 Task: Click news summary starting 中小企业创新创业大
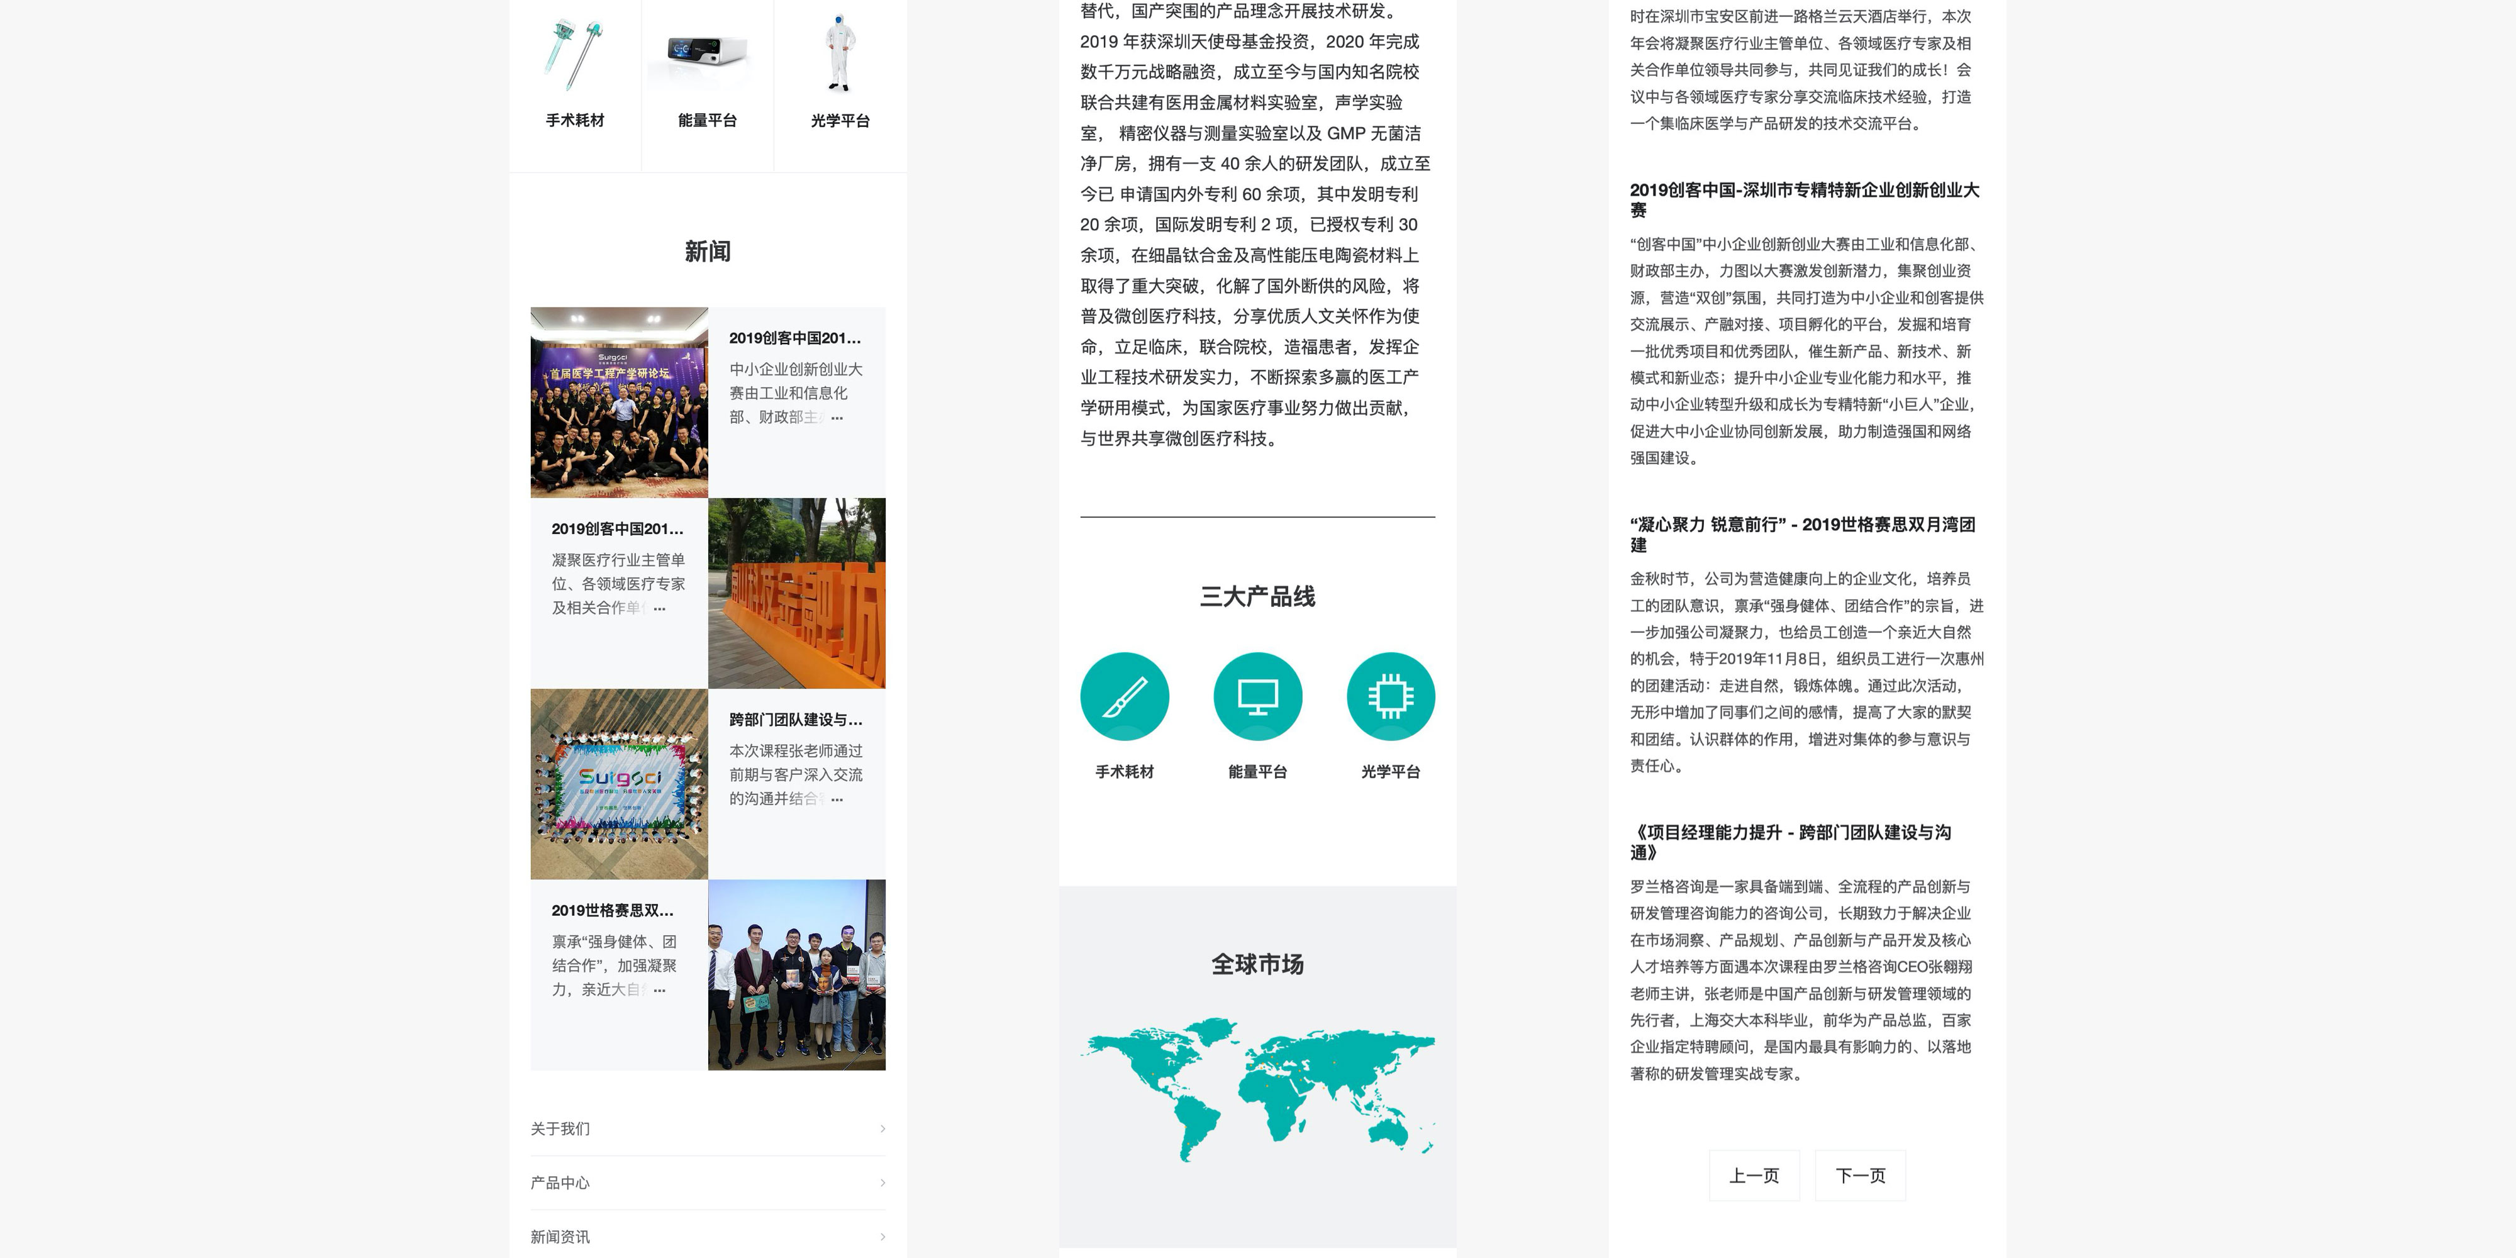796,392
